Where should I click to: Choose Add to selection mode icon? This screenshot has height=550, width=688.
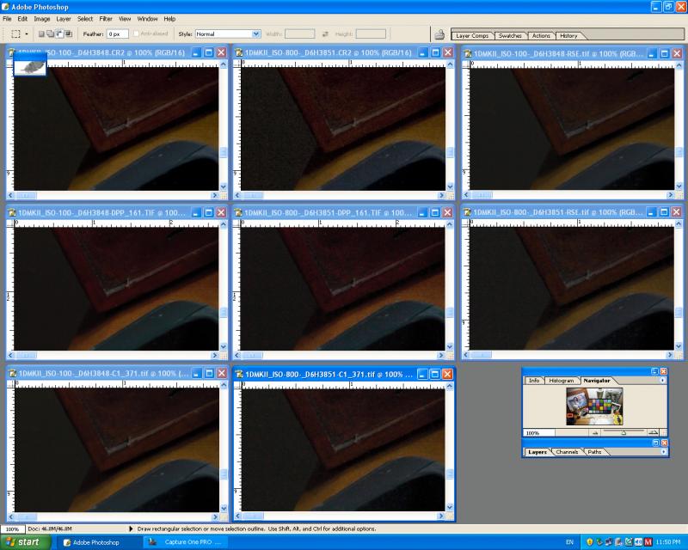(50, 34)
